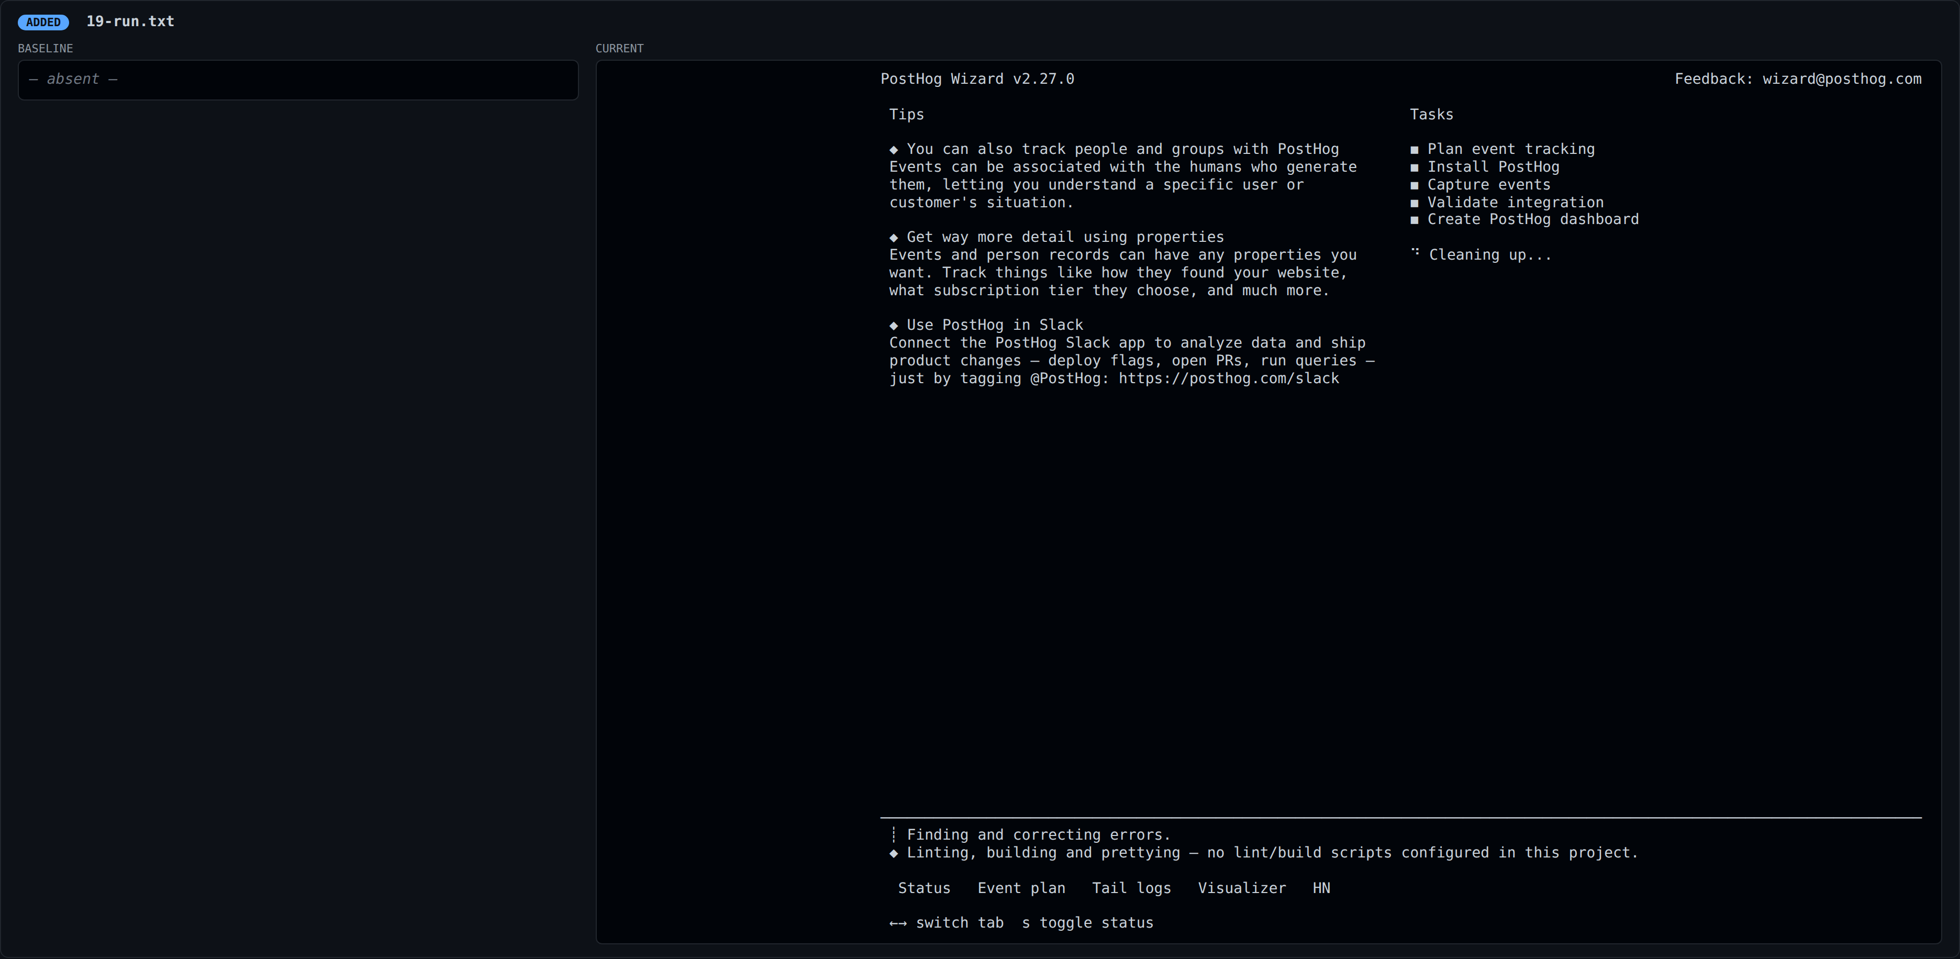The height and width of the screenshot is (959, 1960).
Task: Click the Use PostHog in Slack tip title
Action: [x=995, y=325]
